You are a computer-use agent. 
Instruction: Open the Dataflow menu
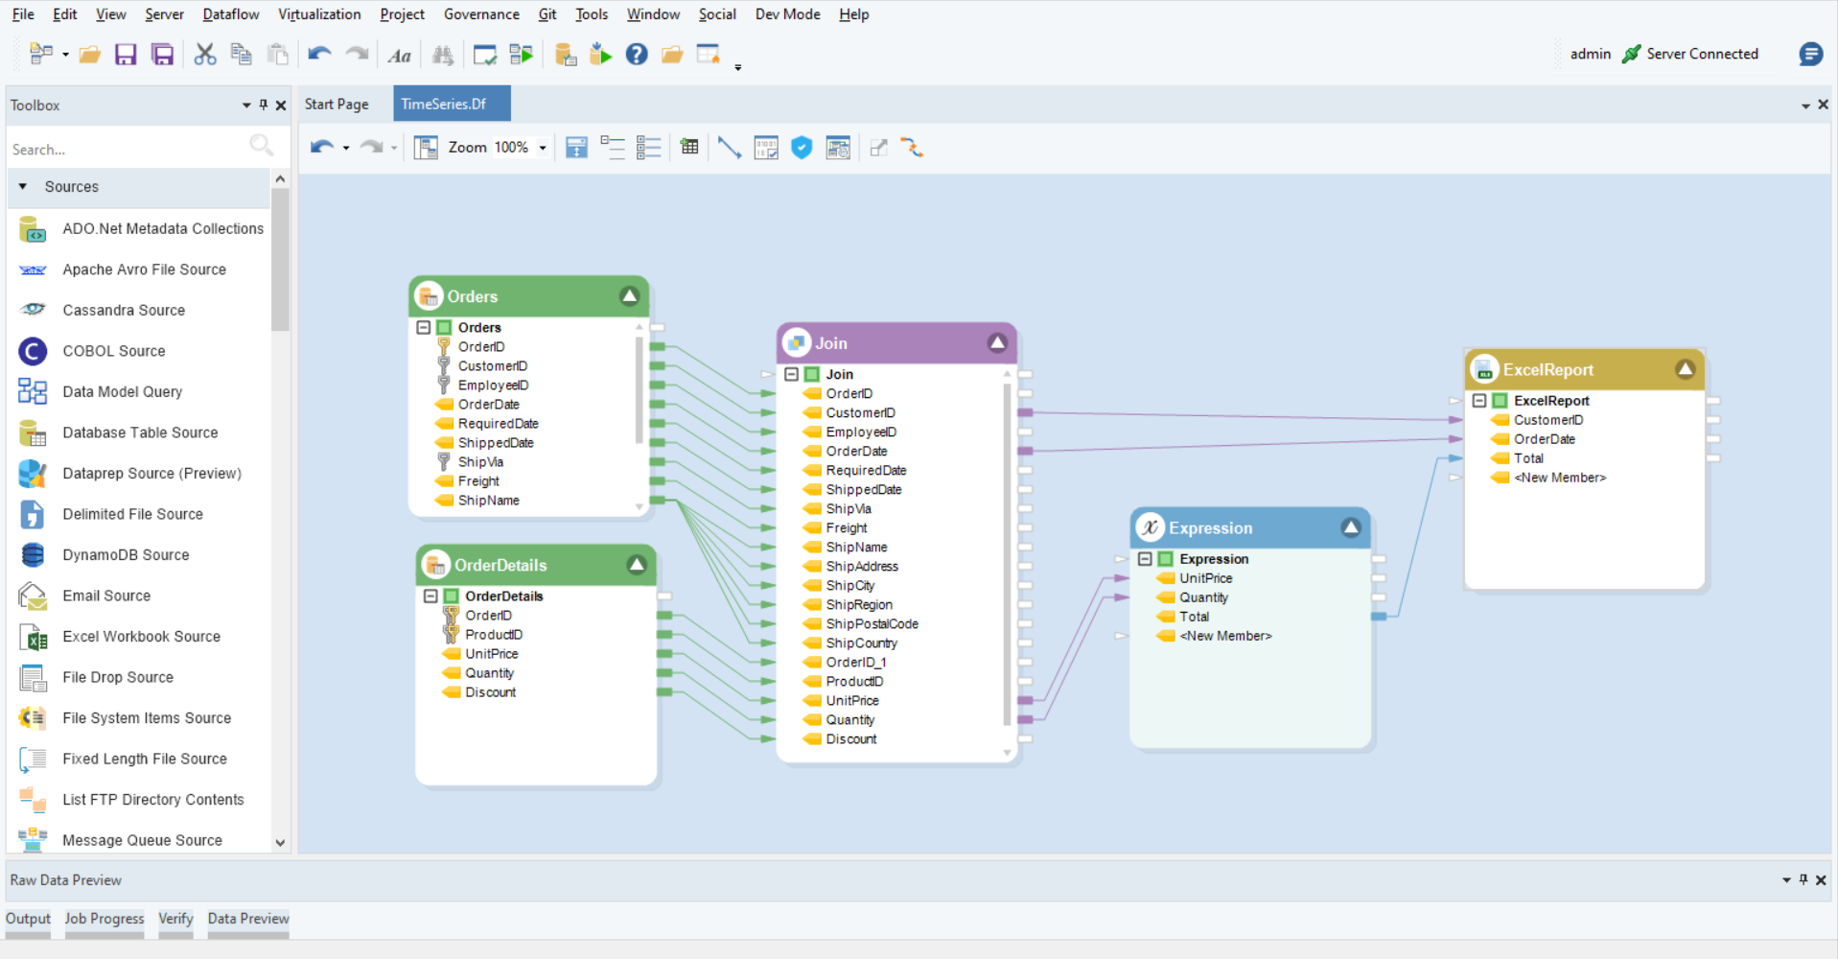[230, 14]
